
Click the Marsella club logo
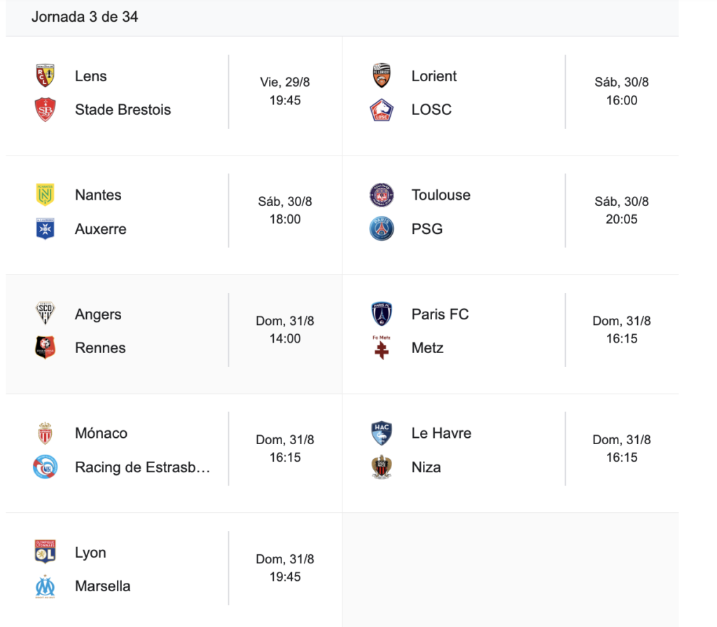[46, 586]
